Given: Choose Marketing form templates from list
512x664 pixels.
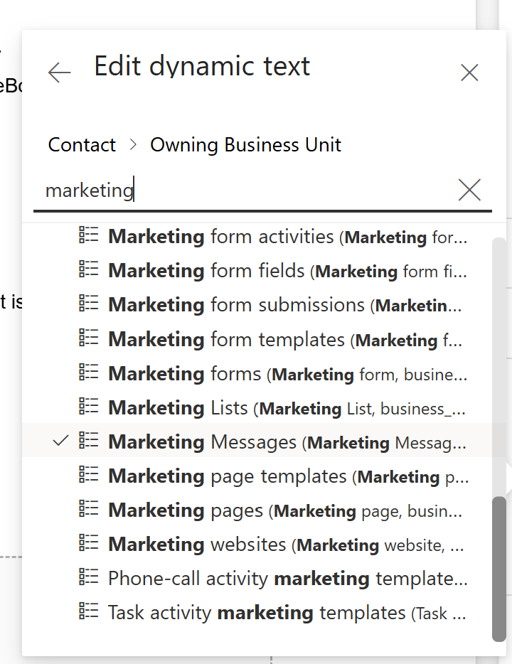Looking at the screenshot, I should pyautogui.click(x=284, y=339).
